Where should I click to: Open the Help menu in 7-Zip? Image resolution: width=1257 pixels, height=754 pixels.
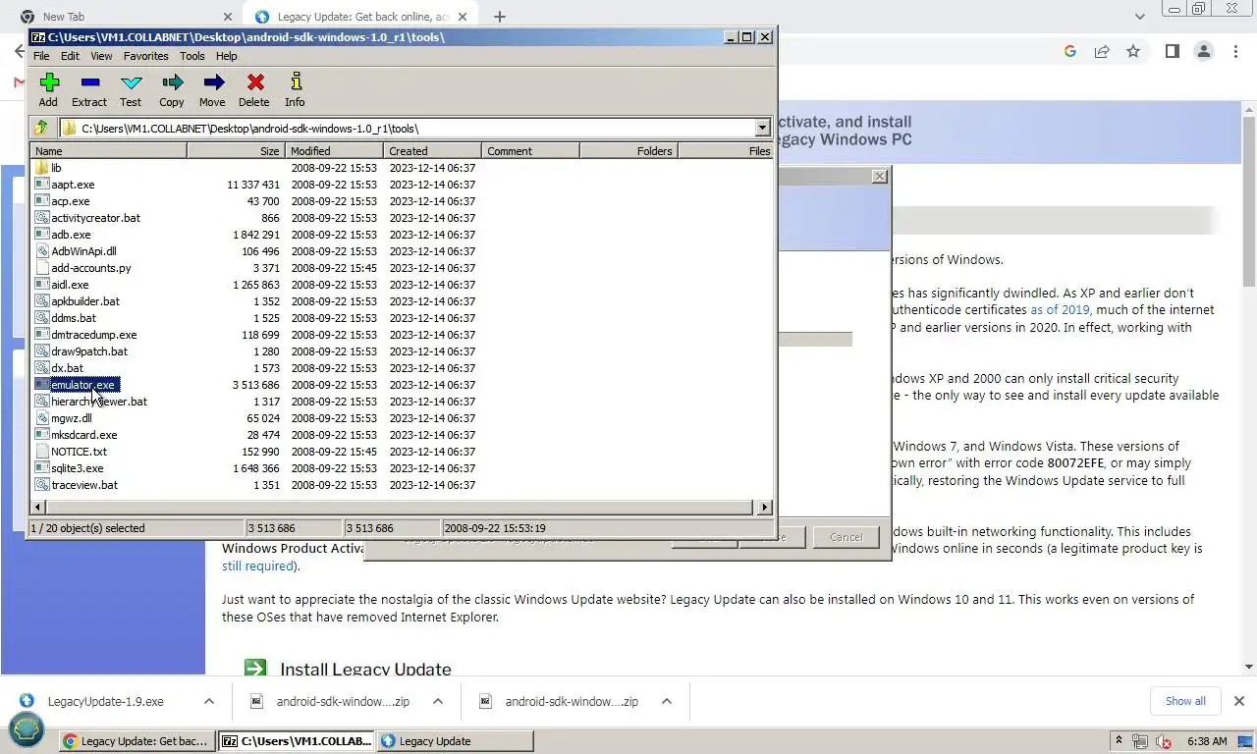click(227, 56)
